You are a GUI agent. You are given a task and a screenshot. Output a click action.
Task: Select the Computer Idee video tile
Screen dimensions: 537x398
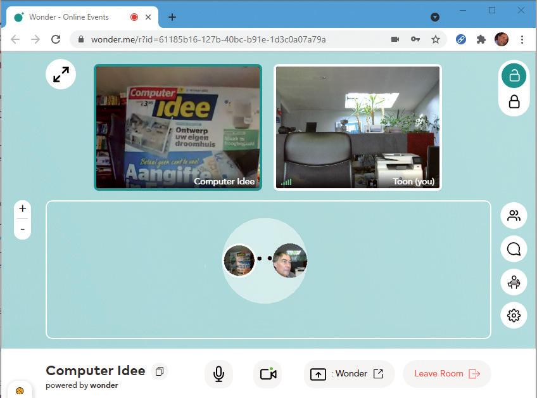tap(178, 127)
